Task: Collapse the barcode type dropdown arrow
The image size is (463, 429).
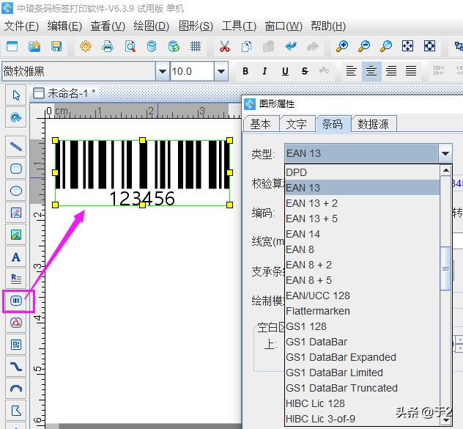Action: point(445,153)
